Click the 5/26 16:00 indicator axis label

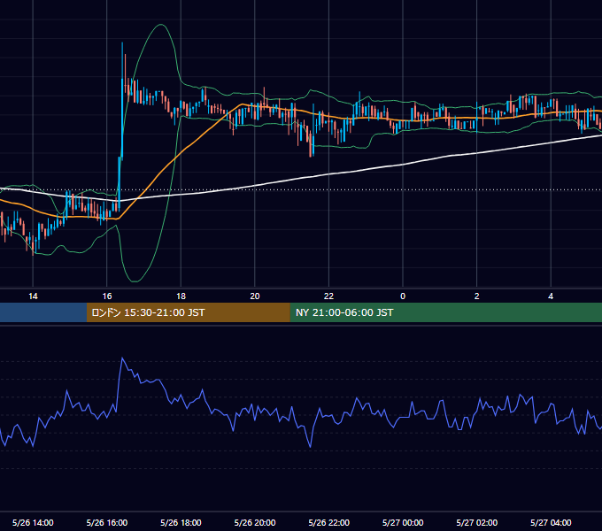pos(107,522)
